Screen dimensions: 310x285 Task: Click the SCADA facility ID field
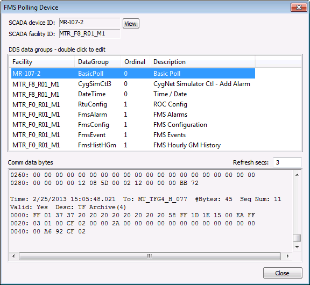89,34
